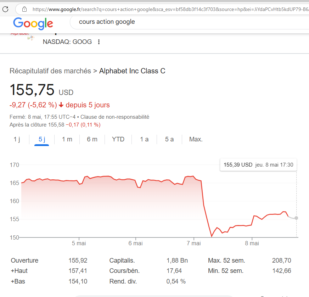Click the browser reload icon
Screen dimensions: 309x297
pos(5,9)
